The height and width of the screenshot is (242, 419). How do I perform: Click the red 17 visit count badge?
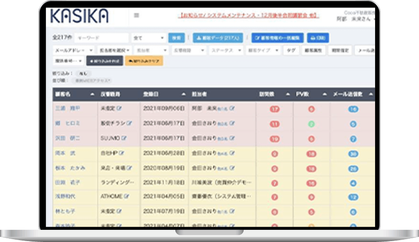275,109
